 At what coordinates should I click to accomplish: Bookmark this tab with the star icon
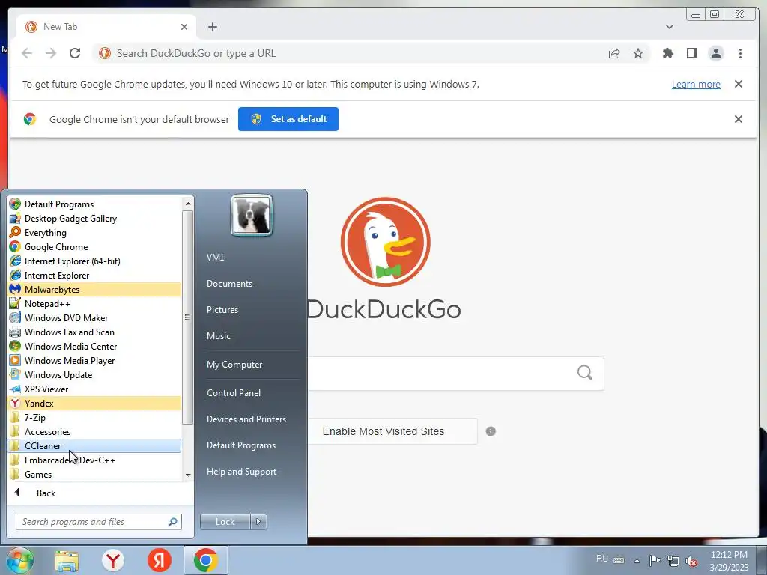pos(638,53)
